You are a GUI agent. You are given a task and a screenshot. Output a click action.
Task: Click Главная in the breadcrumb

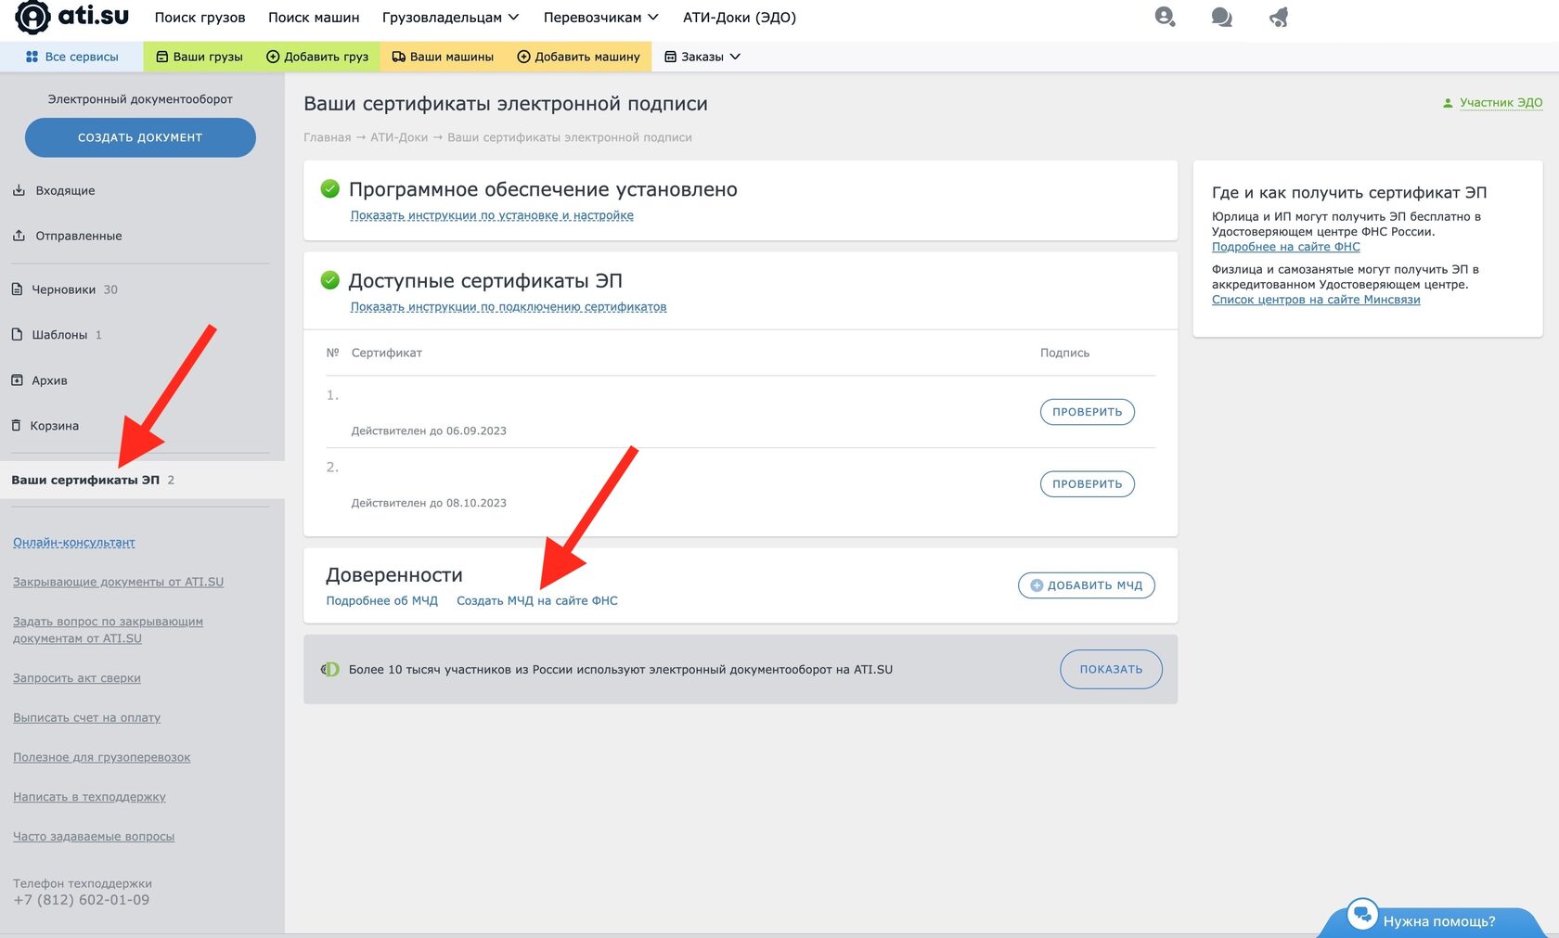327,137
